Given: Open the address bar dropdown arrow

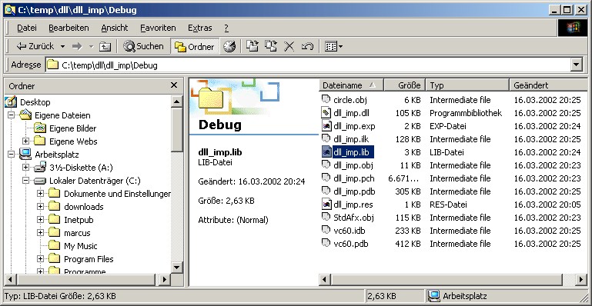Looking at the screenshot, I should [x=576, y=65].
